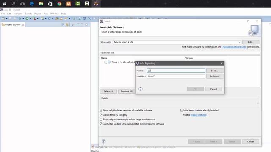Toggle Hide items already installed checkbox
Screen dimensions: 271x152
tap(182, 110)
